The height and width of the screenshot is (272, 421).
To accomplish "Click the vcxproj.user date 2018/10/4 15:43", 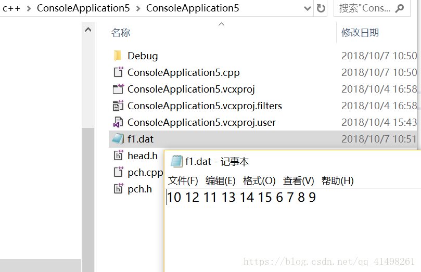I will [379, 122].
